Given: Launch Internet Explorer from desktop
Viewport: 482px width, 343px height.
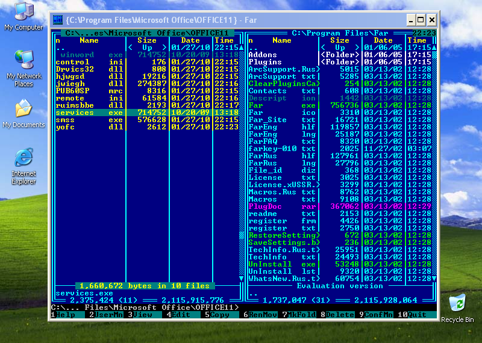Looking at the screenshot, I should (23, 166).
